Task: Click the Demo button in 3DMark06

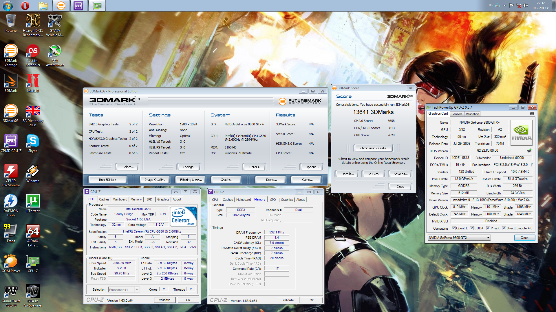Action: coord(271,180)
